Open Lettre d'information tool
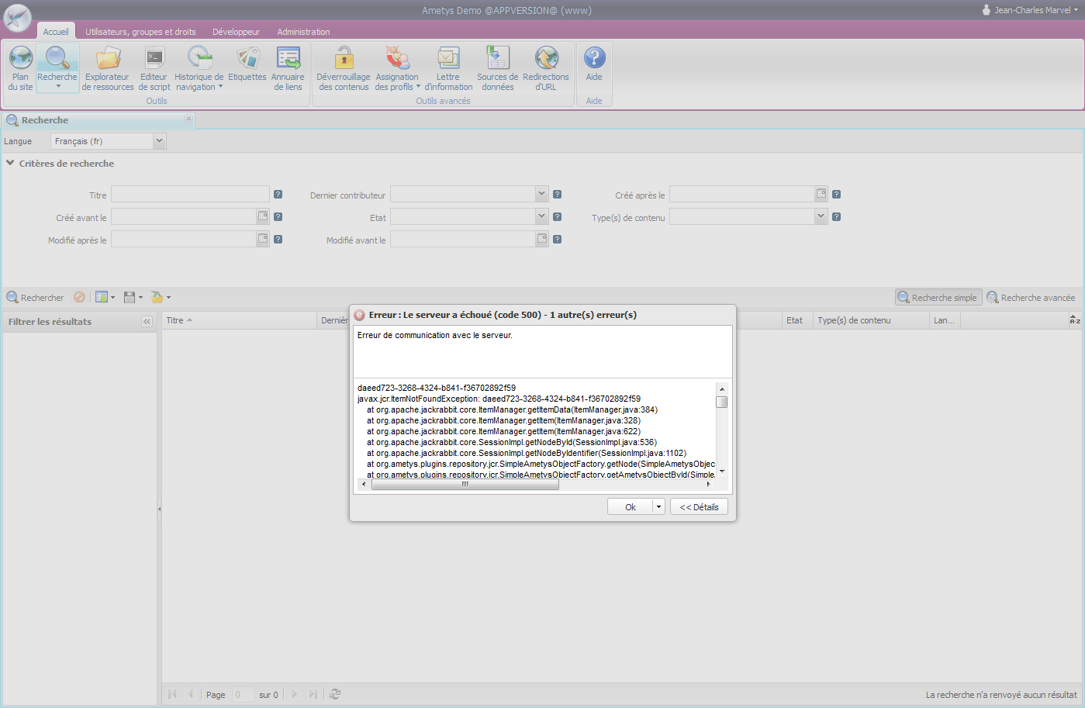 click(448, 68)
